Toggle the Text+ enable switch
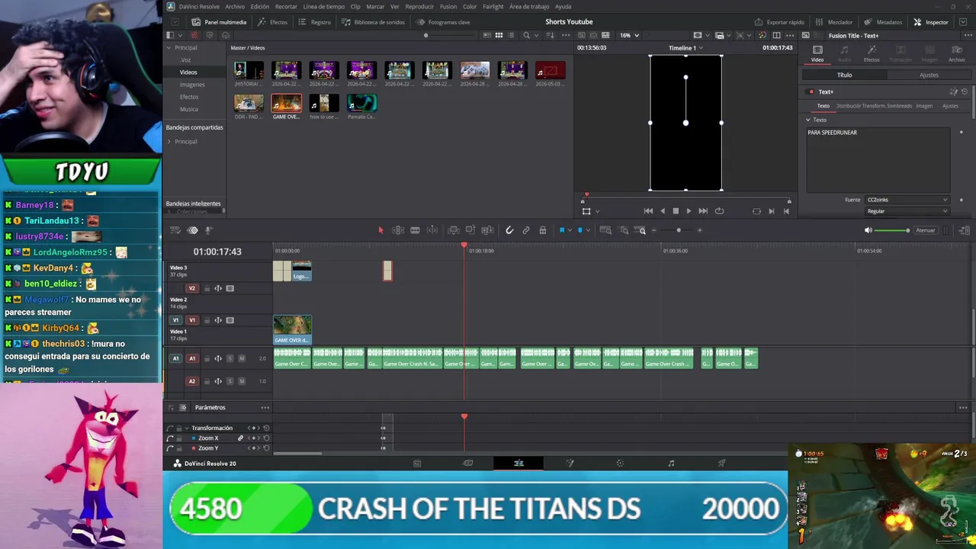Viewport: 976px width, 549px height. pos(811,92)
